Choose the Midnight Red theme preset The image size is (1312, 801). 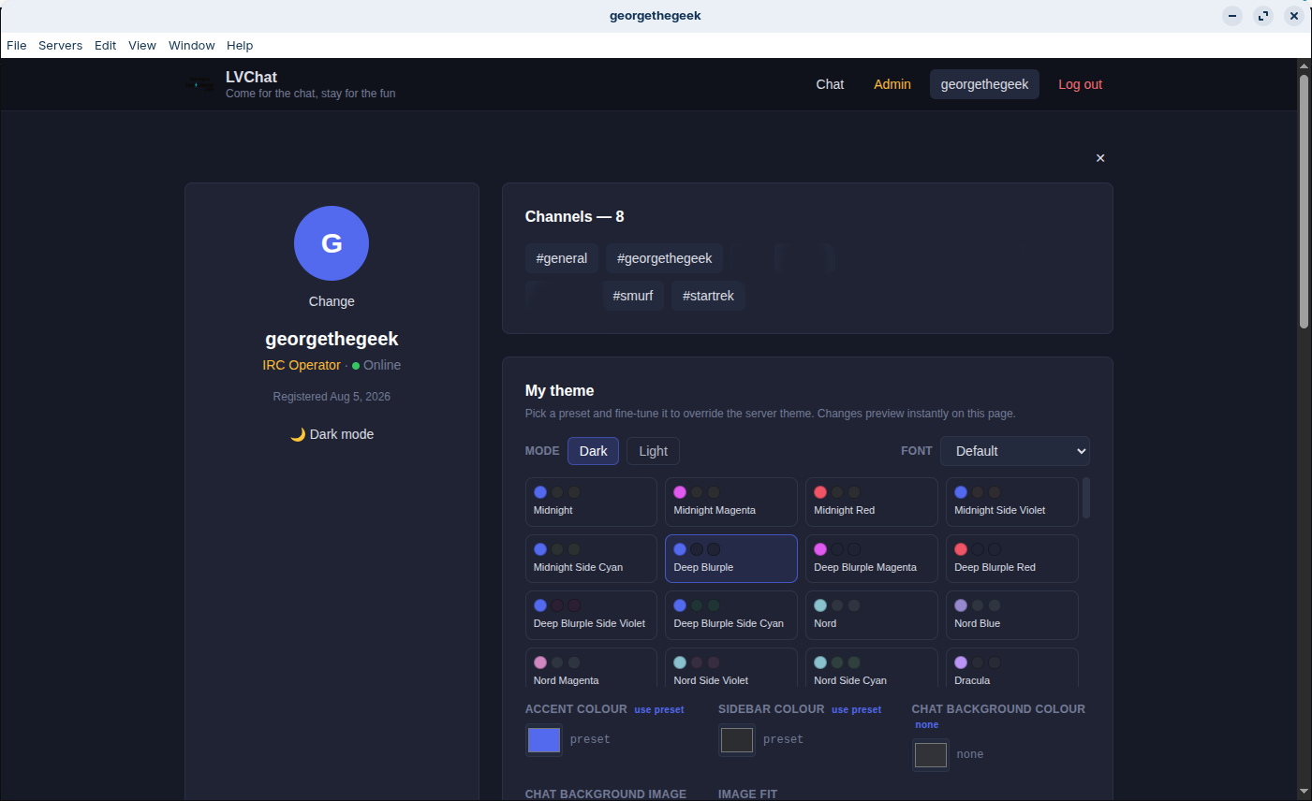click(x=872, y=502)
